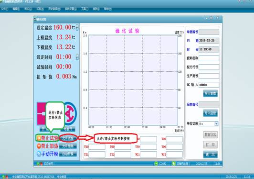
Task: Click the 手动开模 blue signal icon
Action: (39, 154)
